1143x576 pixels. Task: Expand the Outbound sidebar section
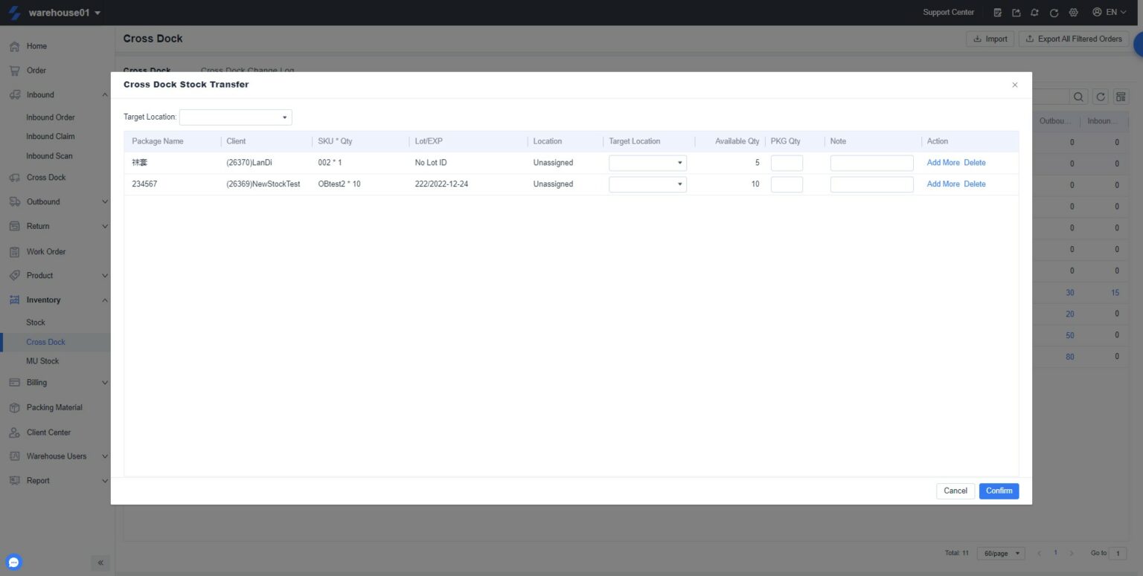tap(45, 201)
